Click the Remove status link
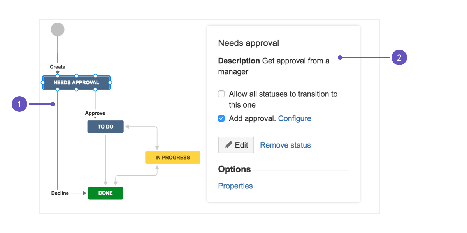467x233 pixels. (x=285, y=145)
